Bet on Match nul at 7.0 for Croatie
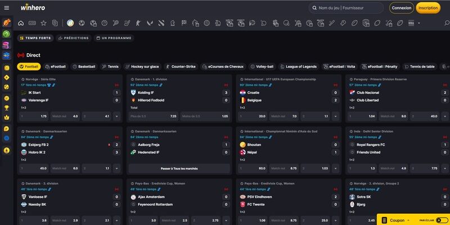The image size is (450, 225). pos(284,116)
